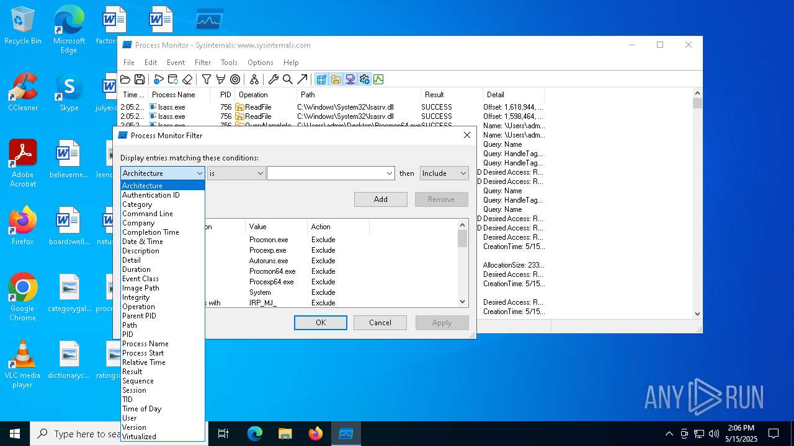
Task: Expand the filter value combo box arrow
Action: 389,173
